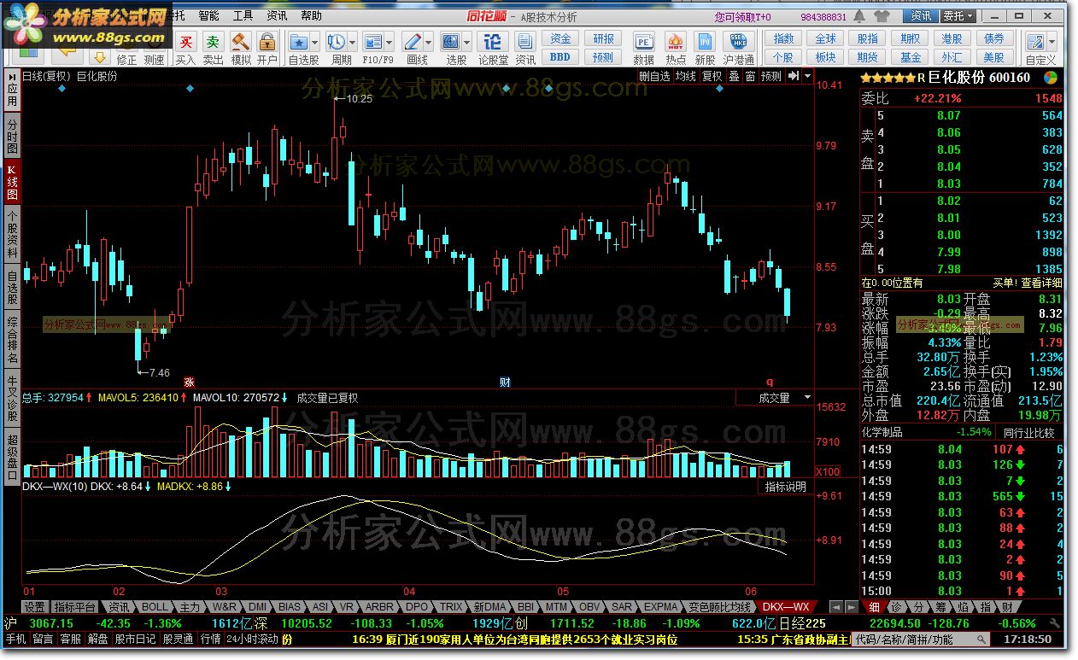Click the 财 marker on the chart

coord(505,382)
